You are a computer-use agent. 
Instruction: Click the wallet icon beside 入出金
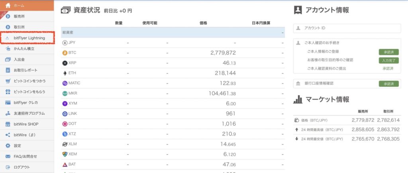pyautogui.click(x=8, y=60)
